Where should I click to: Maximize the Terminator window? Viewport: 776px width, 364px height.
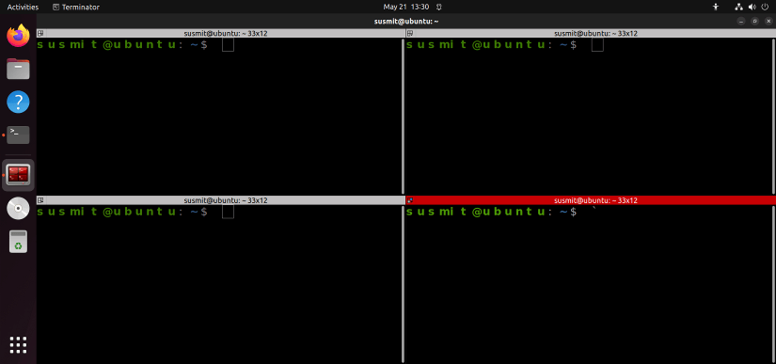[754, 21]
